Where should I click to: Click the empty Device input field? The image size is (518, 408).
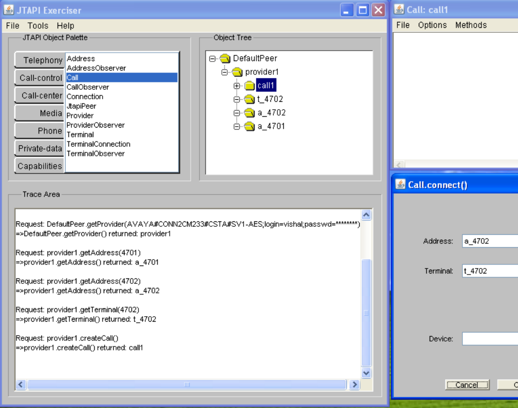click(490, 339)
